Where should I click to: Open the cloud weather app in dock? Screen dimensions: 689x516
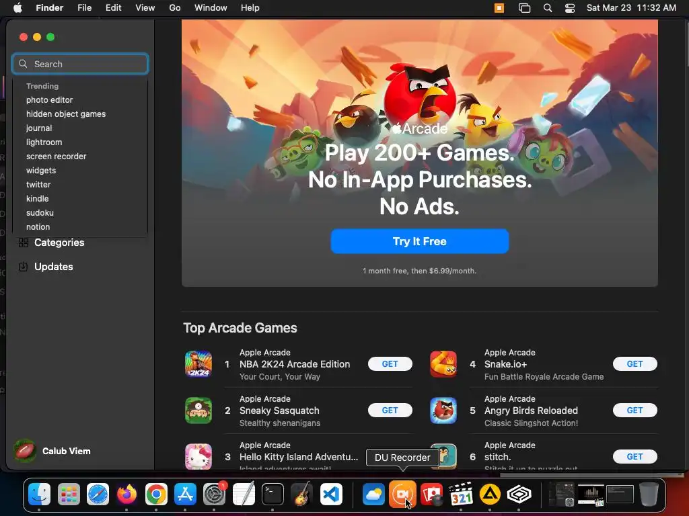373,494
